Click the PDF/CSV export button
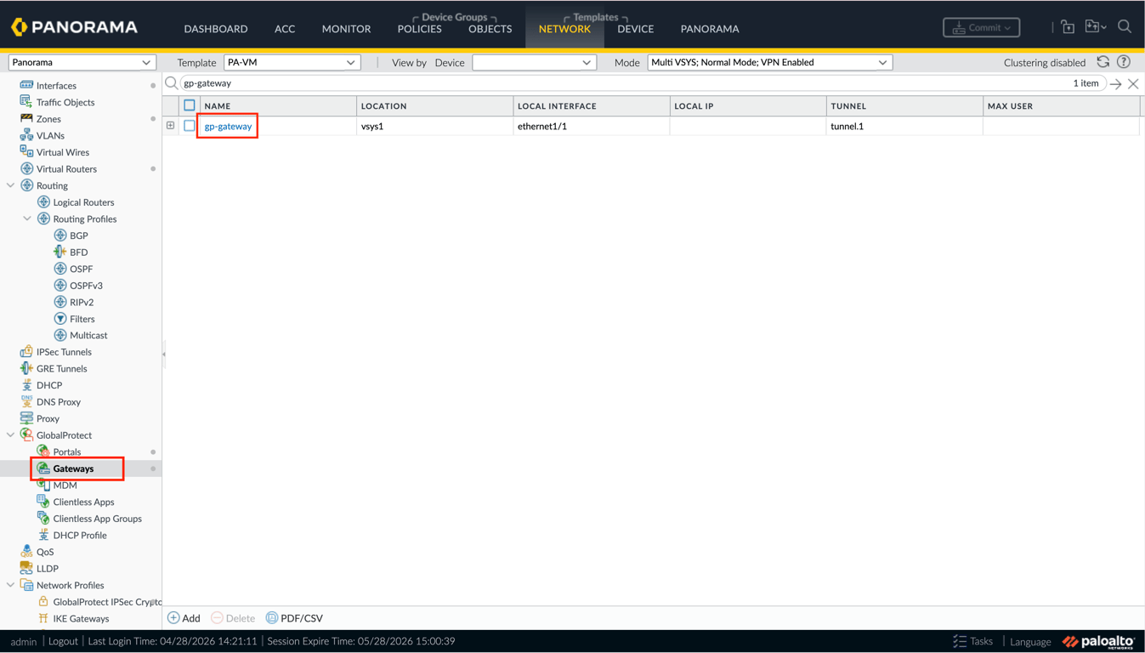The height and width of the screenshot is (653, 1145). [294, 618]
